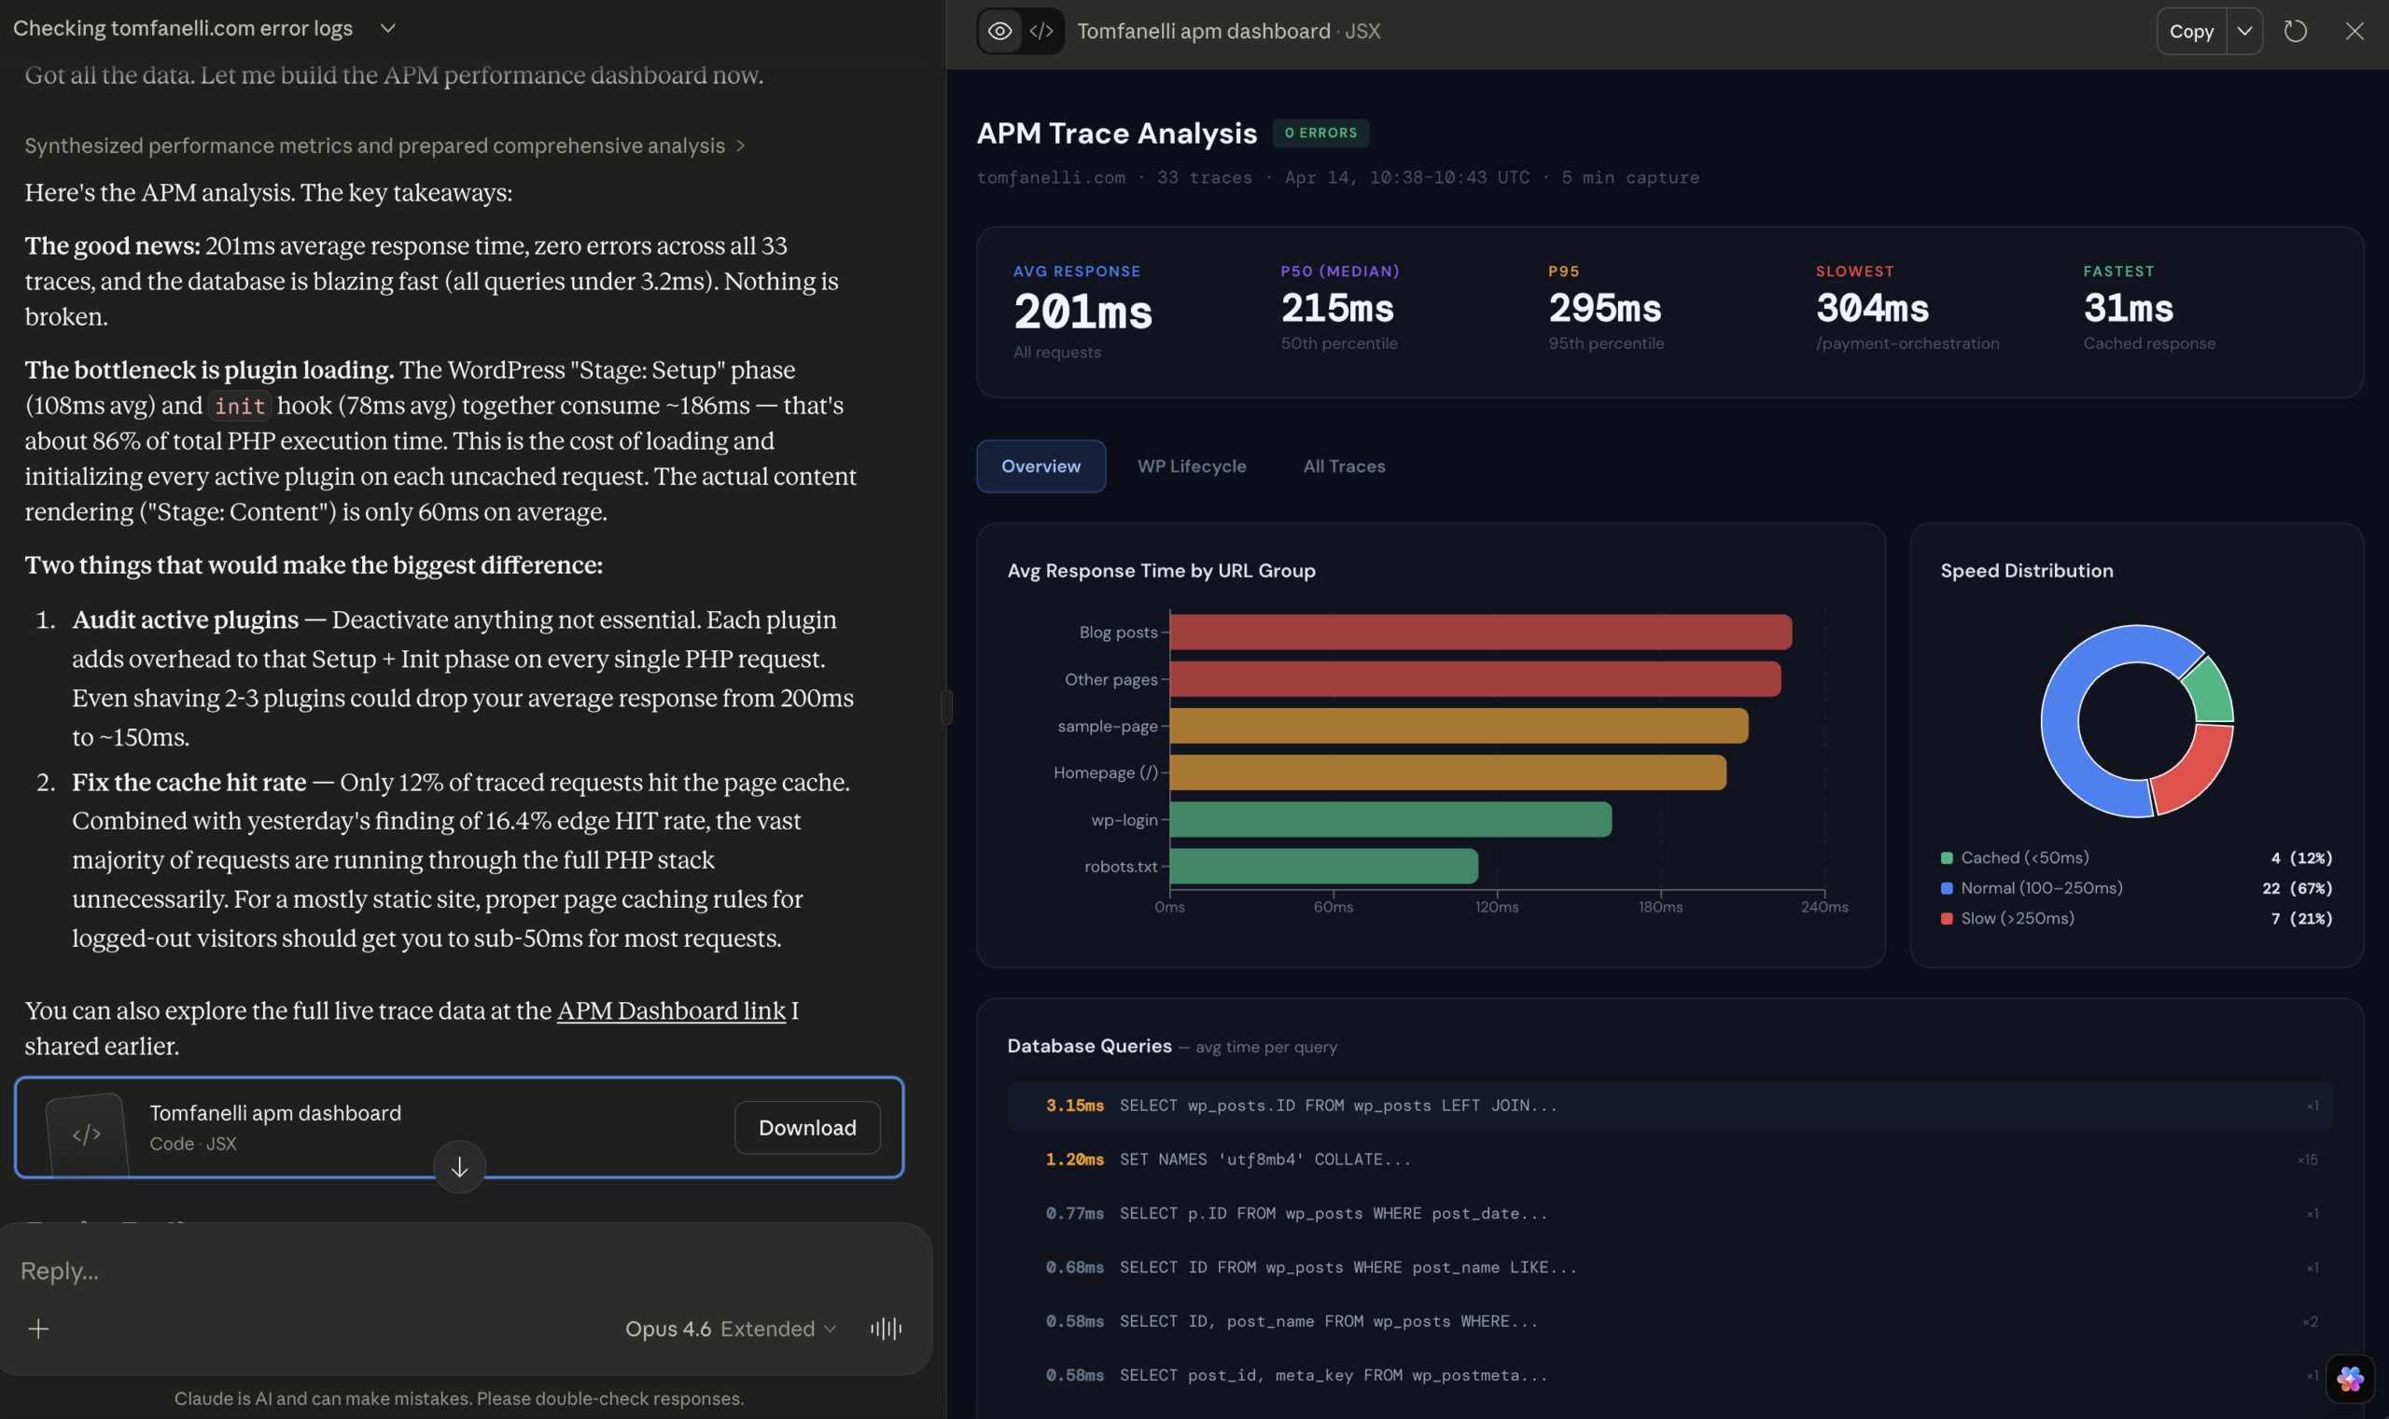2389x1419 pixels.
Task: Click the plus attachment icon
Action: point(38,1329)
